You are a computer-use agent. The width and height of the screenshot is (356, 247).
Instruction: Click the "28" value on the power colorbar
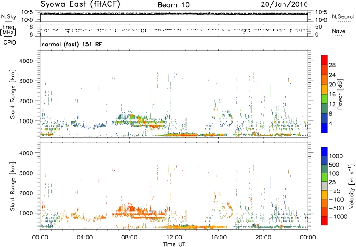tap(332, 65)
